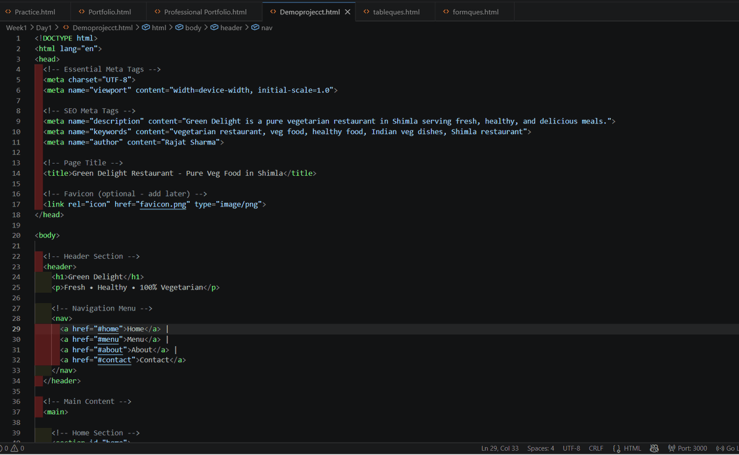This screenshot has height=455, width=739.
Task: Open the Day1 breadcrumb folder
Action: click(44, 28)
